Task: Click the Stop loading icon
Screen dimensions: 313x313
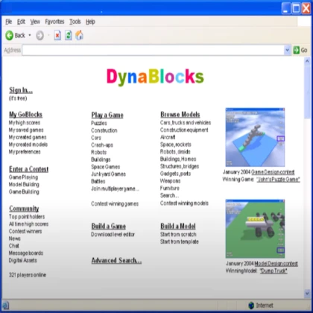Action: 57,35
